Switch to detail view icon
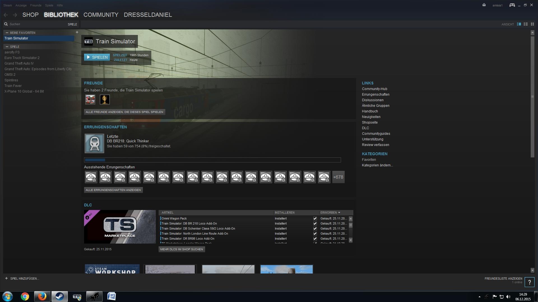This screenshot has height=302, width=538. tap(519, 24)
